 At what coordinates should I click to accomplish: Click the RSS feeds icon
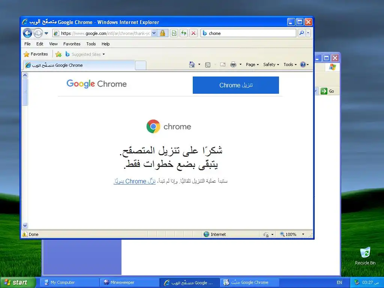208,64
